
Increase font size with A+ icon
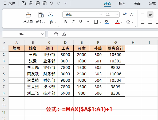tap(124, 14)
